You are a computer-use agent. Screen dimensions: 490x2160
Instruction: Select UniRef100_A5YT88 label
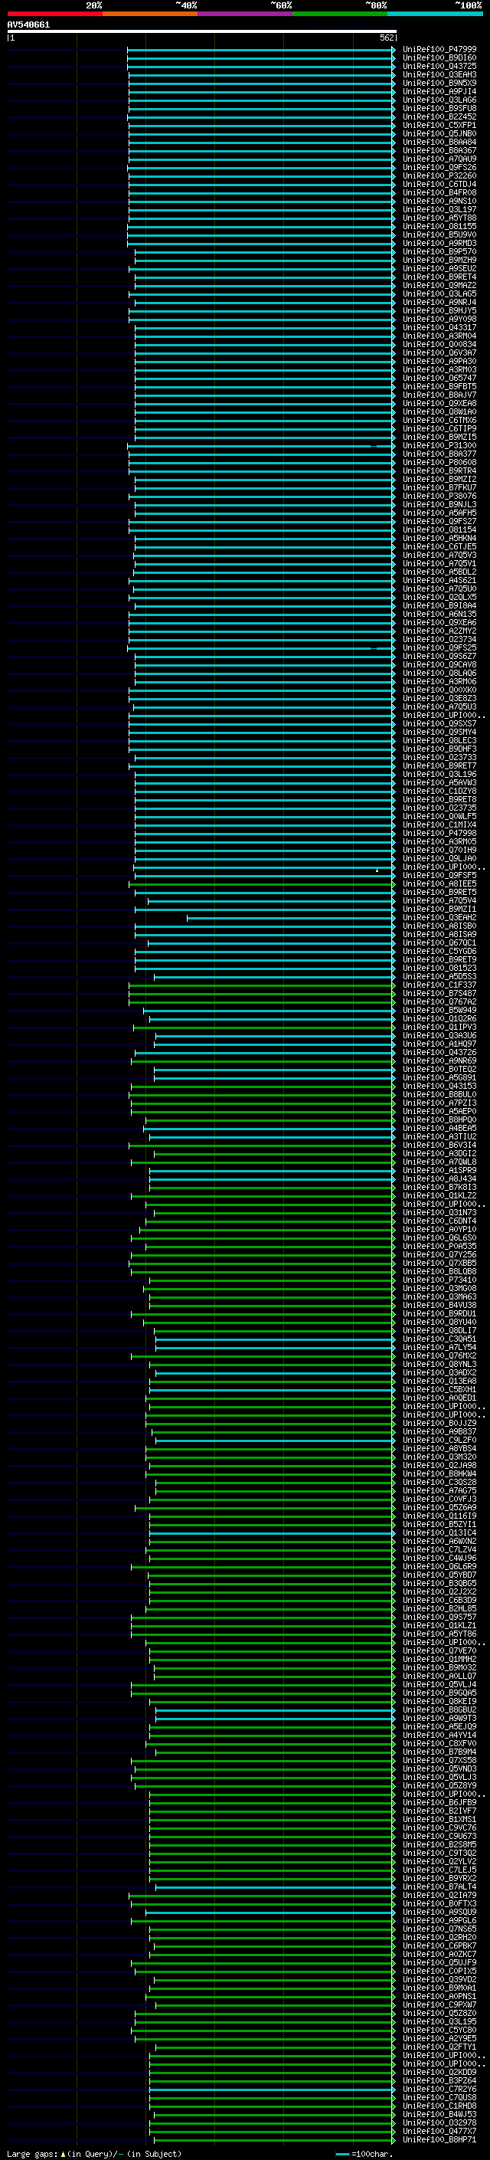pos(439,218)
